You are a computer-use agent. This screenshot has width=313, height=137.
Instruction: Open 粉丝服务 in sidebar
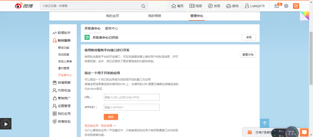click(x=62, y=41)
